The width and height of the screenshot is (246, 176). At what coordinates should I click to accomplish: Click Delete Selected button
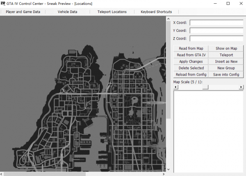tap(191, 68)
